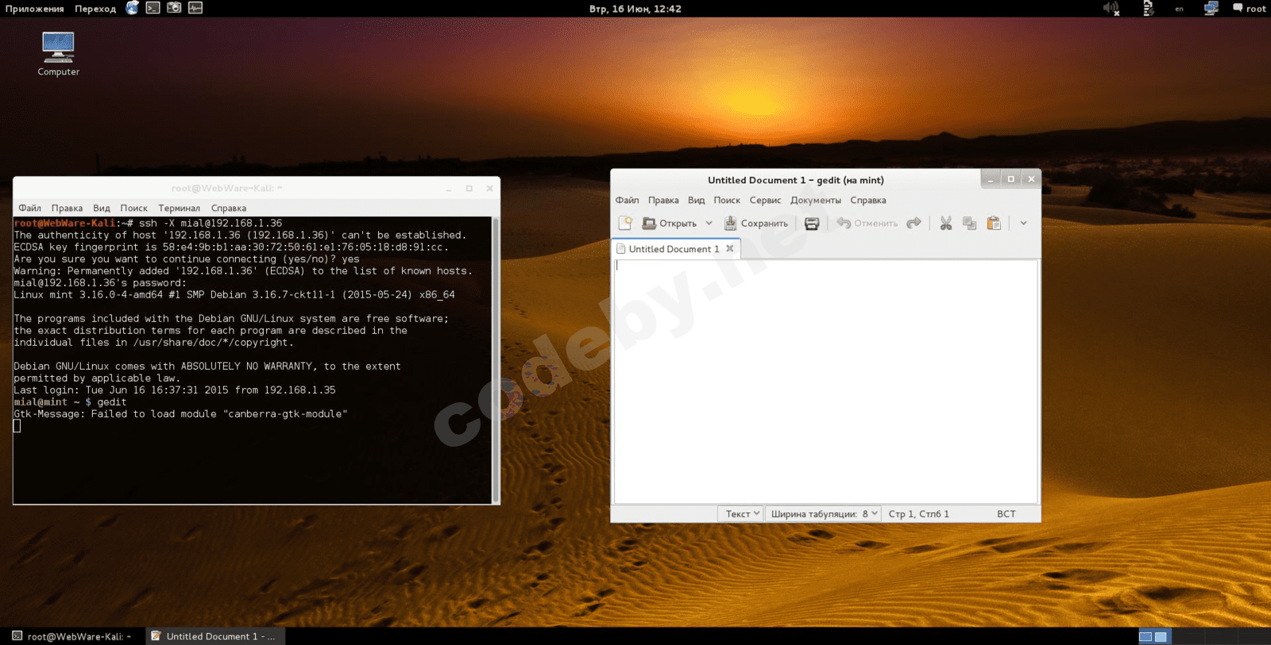The image size is (1271, 645).
Task: Launch terminal from top panel icon
Action: (x=153, y=8)
